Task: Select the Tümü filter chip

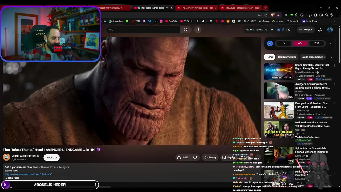Action: point(269,57)
